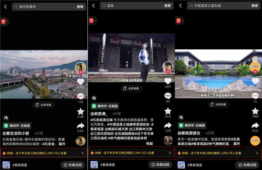Tap 全屏观看 under the ancient hall video
This screenshot has width=262, height=170.
point(131,88)
